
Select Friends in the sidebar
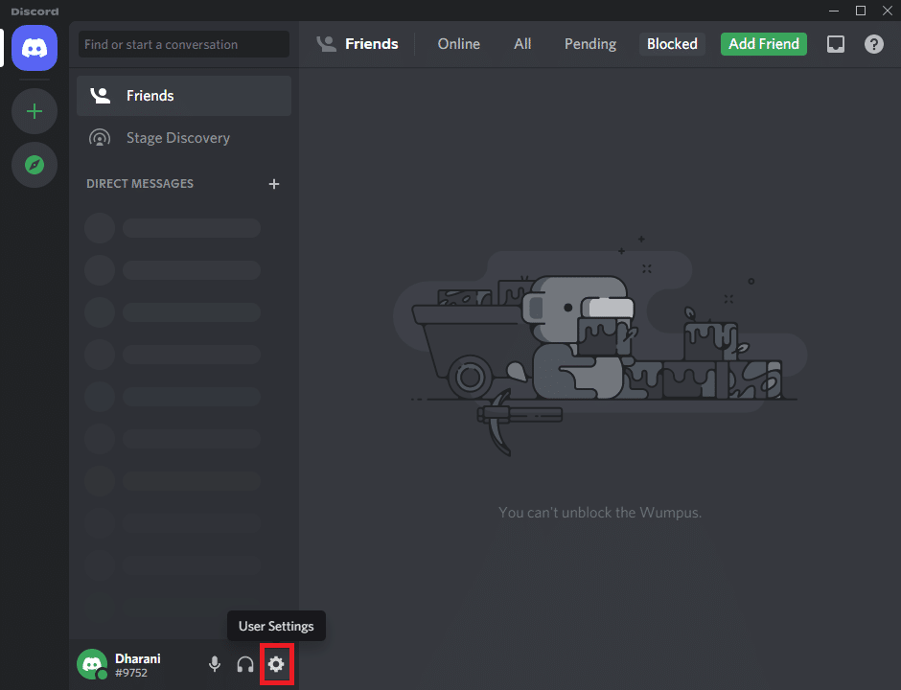pos(150,96)
